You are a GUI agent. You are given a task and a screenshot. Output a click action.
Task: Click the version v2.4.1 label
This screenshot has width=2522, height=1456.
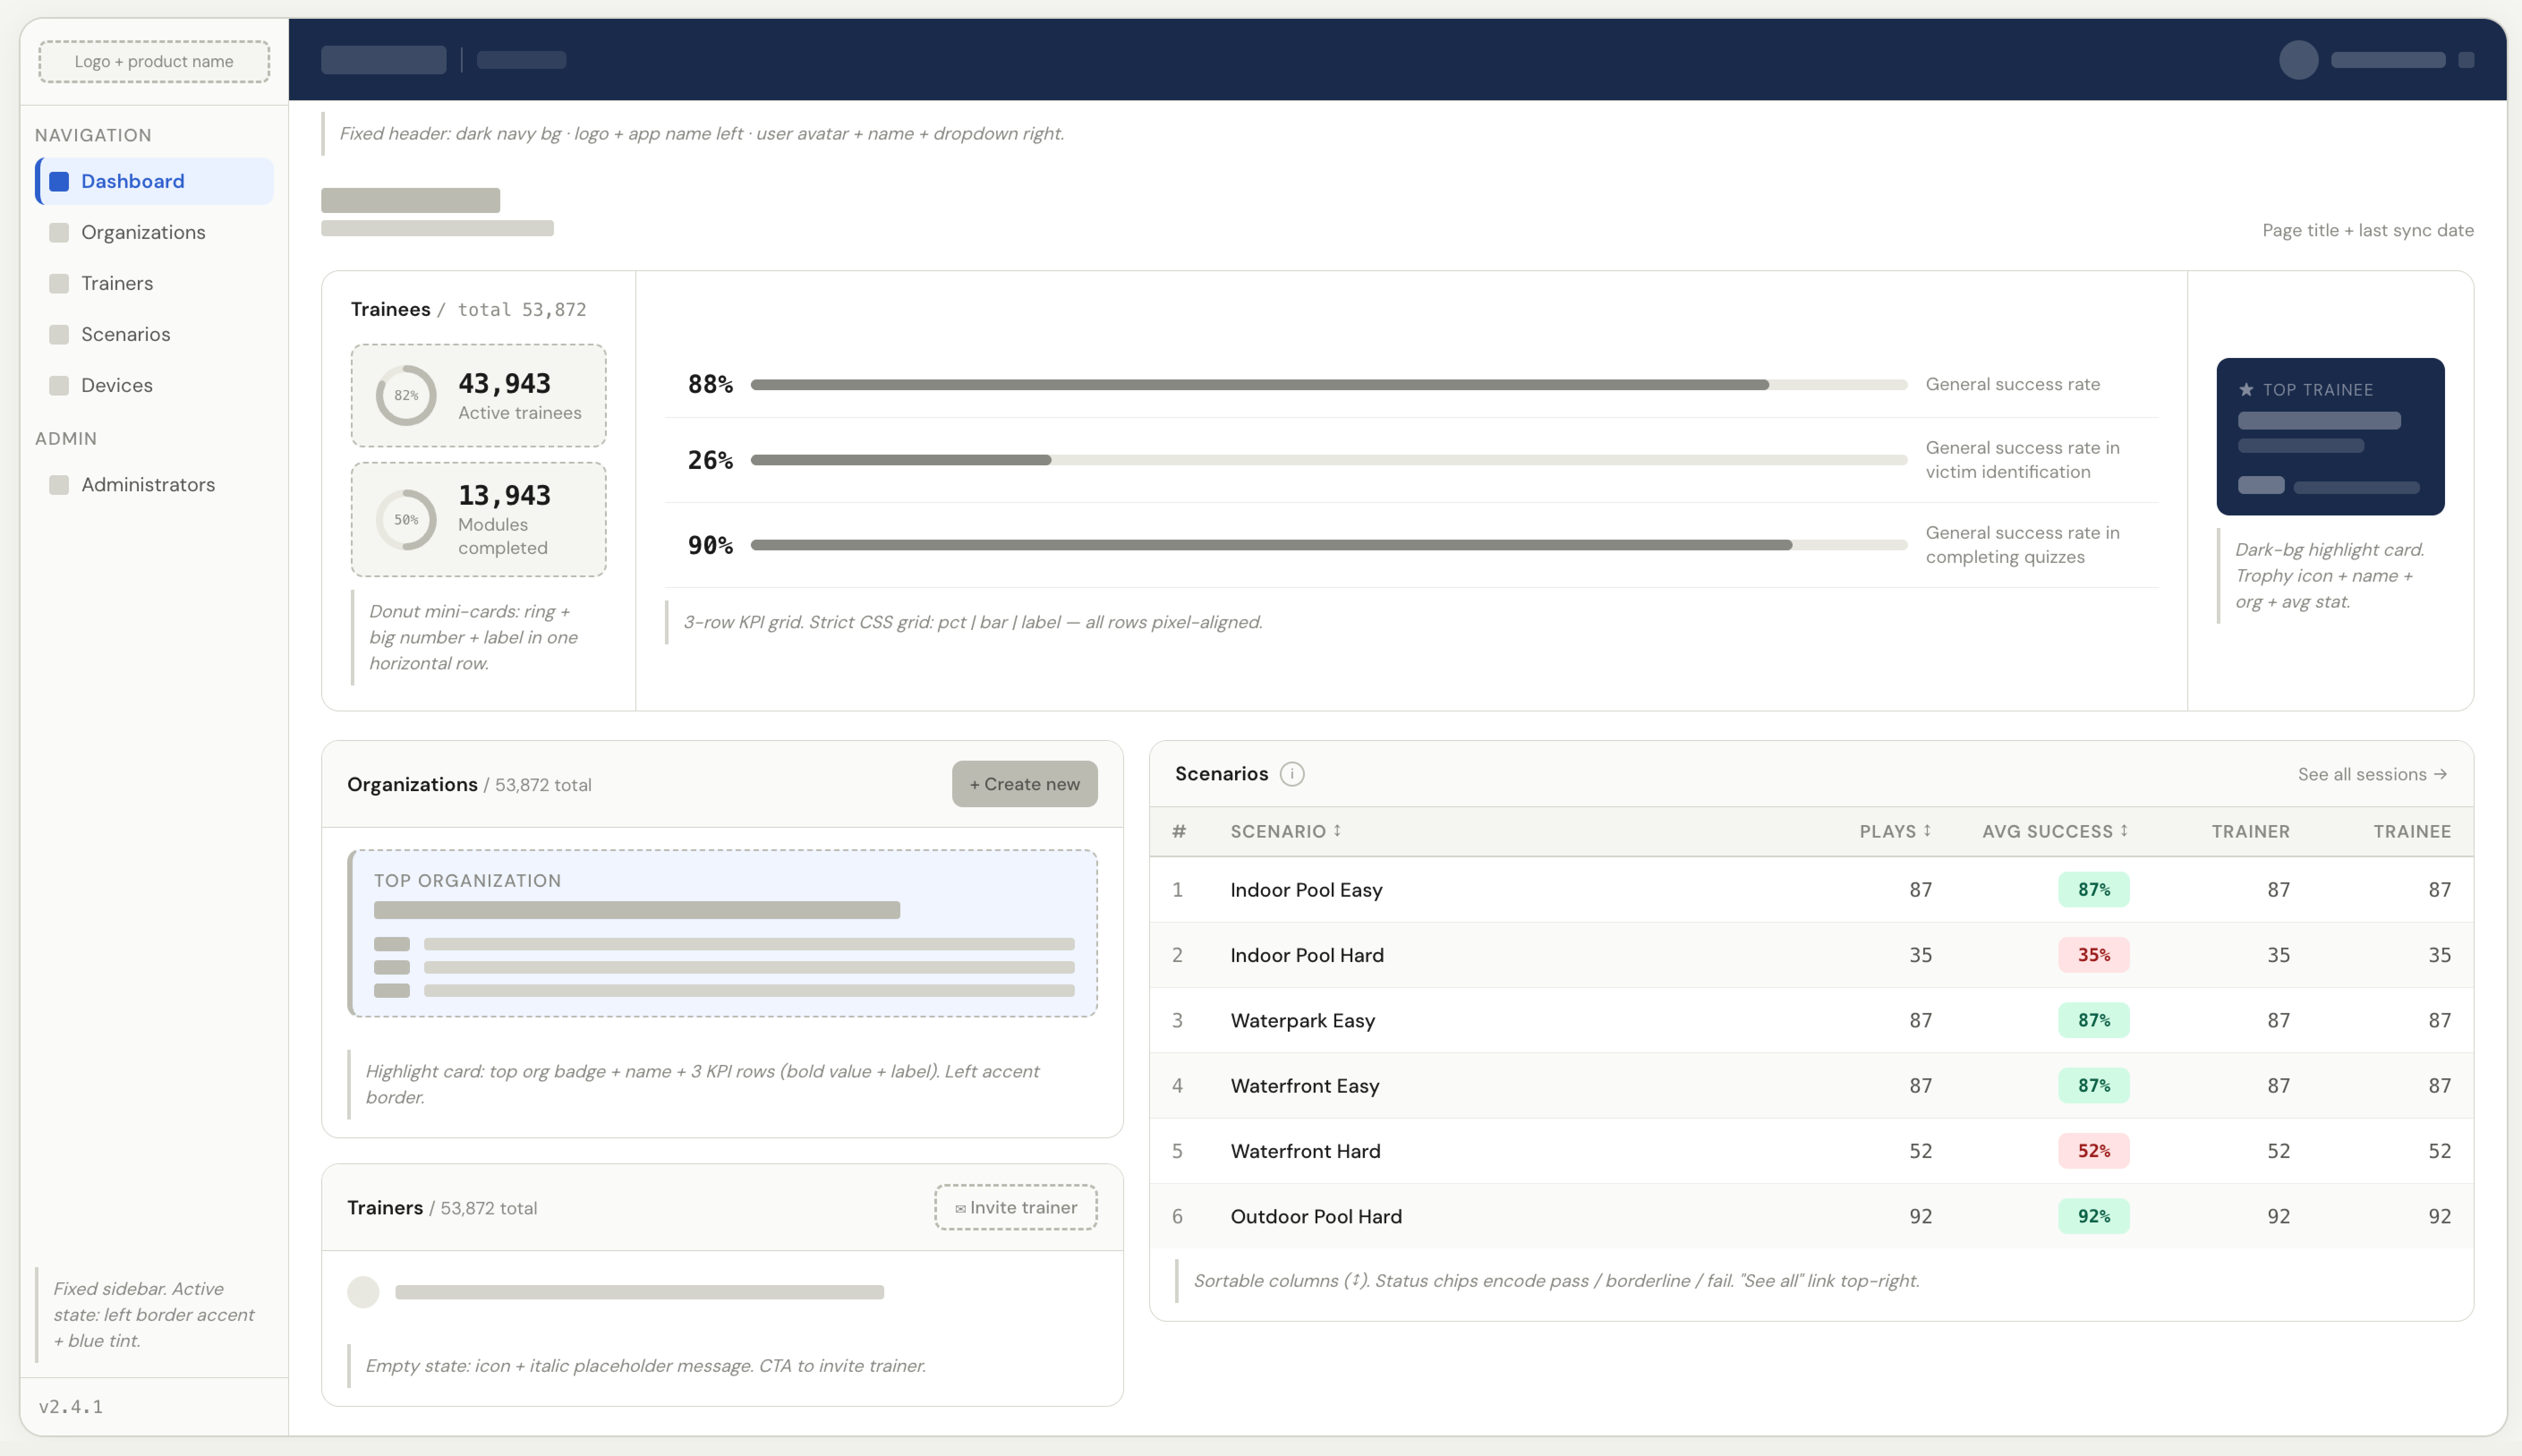pos(71,1406)
